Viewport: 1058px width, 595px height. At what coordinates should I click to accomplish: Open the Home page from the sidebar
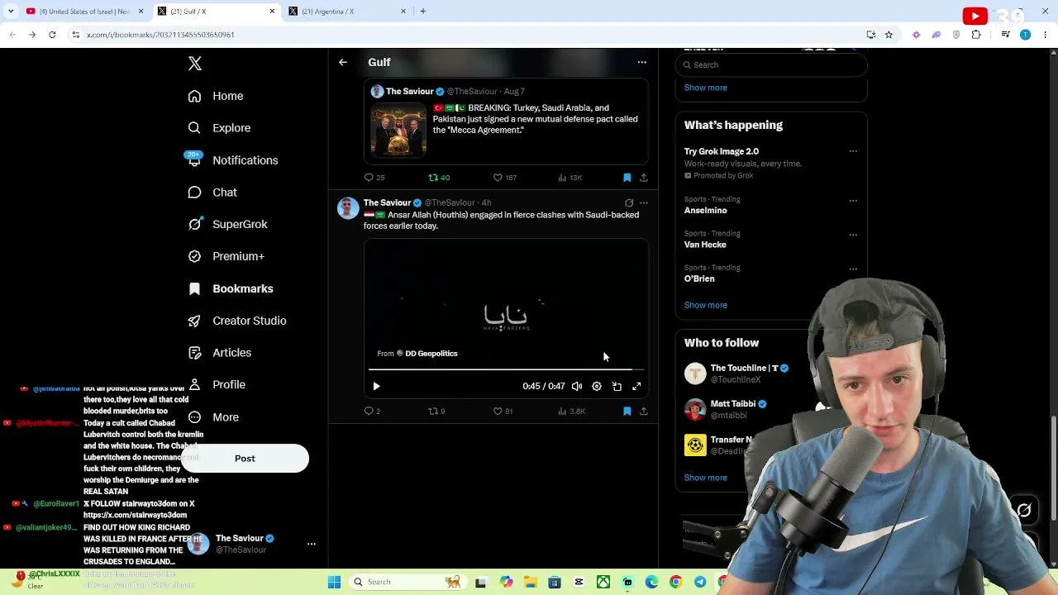[216, 96]
